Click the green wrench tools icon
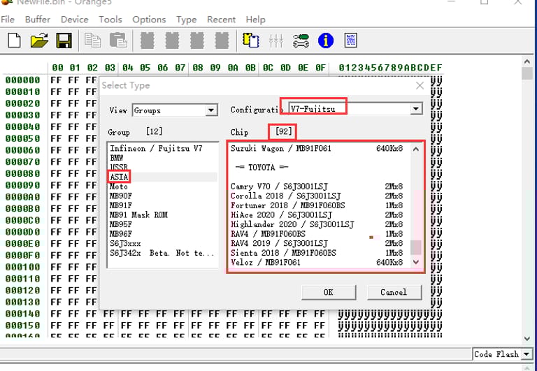This screenshot has width=537, height=371. click(301, 41)
